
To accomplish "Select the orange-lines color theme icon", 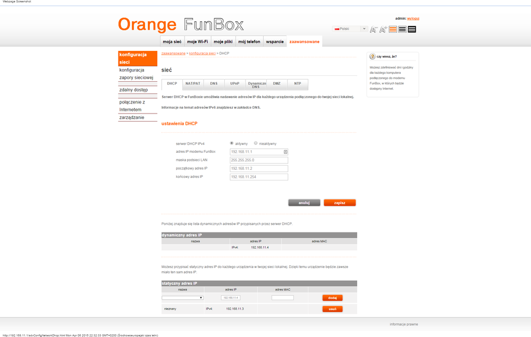I will click(x=393, y=29).
